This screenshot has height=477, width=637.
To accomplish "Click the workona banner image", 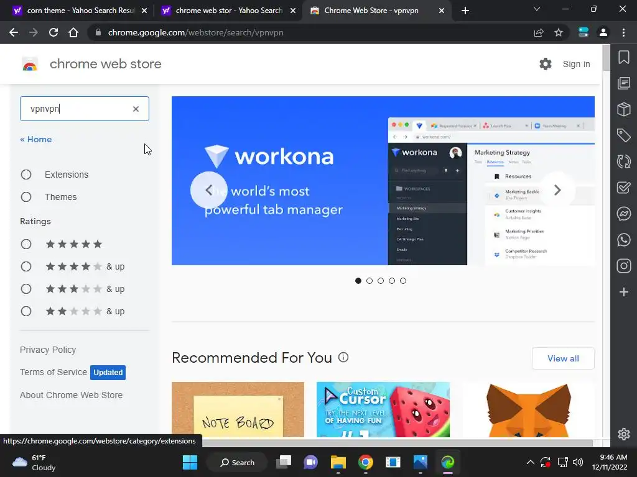I will point(383,181).
